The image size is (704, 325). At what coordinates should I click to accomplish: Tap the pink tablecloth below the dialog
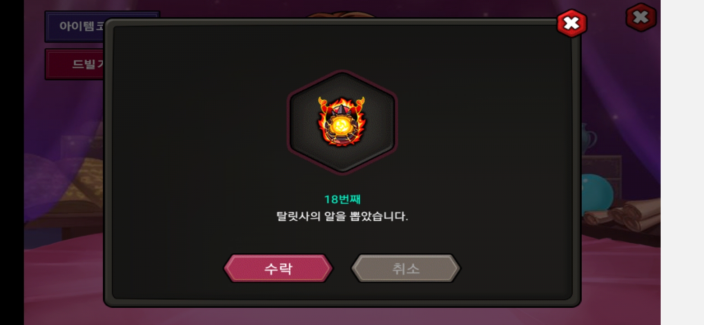(343, 316)
